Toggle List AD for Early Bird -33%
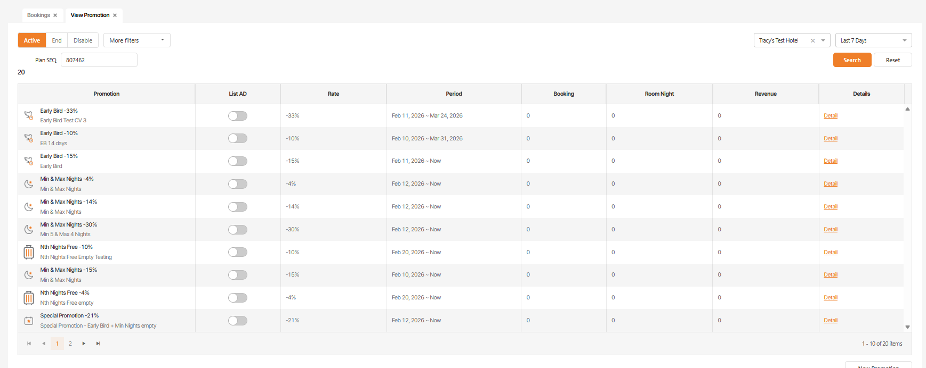The image size is (926, 368). [x=238, y=116]
